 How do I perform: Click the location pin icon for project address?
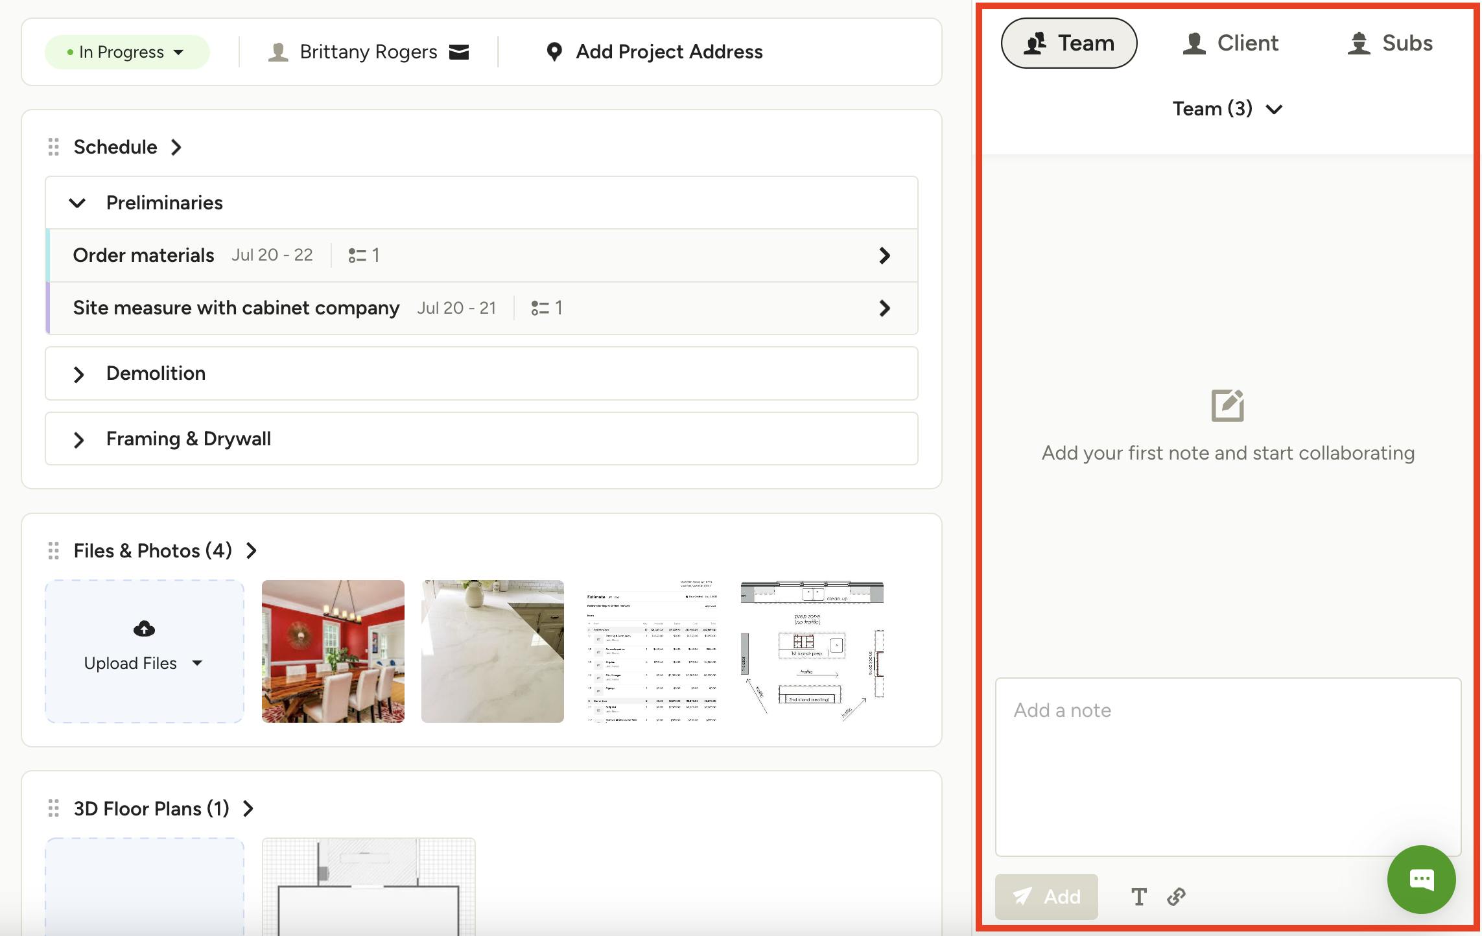[555, 52]
